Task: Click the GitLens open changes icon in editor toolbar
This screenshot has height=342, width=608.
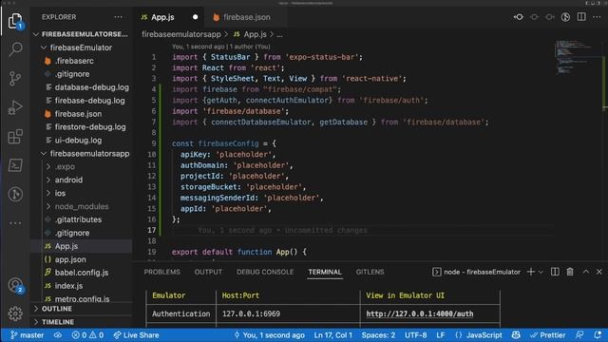Action: 518,17
